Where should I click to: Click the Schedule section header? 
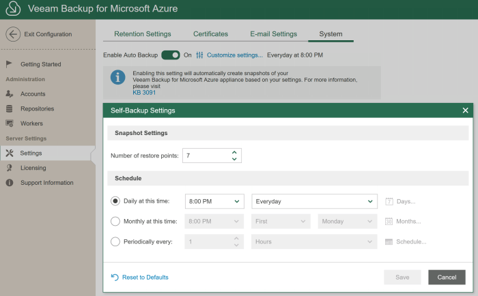click(287, 179)
